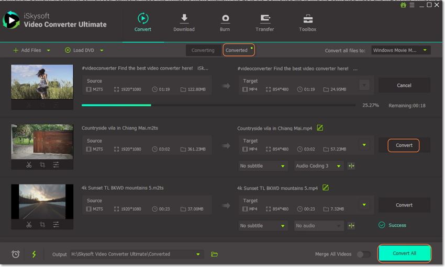Screen dimensions: 445x267
Task: Open target format dropdown for Countryside vila
Action: tap(364, 145)
